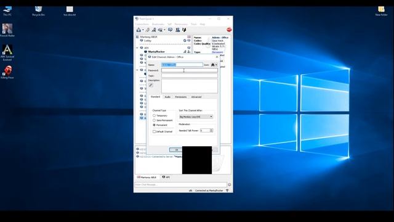Select the AFK chat tab at bottom
Viewport: 394px width, 222px height.
(166, 178)
